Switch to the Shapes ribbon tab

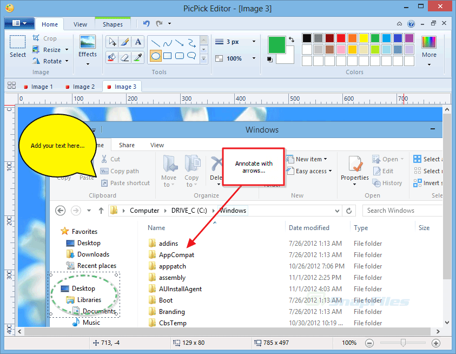point(113,24)
